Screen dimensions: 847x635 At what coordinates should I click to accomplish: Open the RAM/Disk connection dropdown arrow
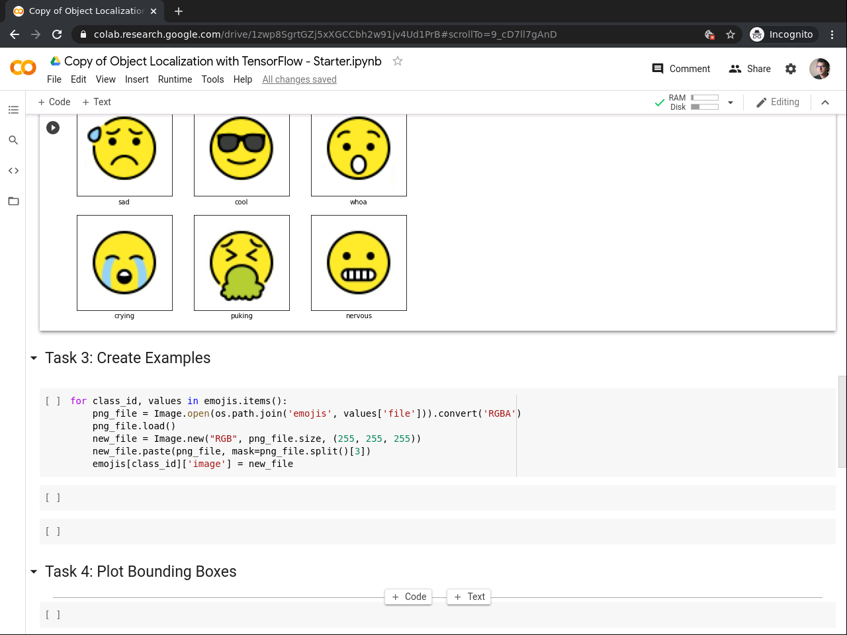click(x=731, y=103)
